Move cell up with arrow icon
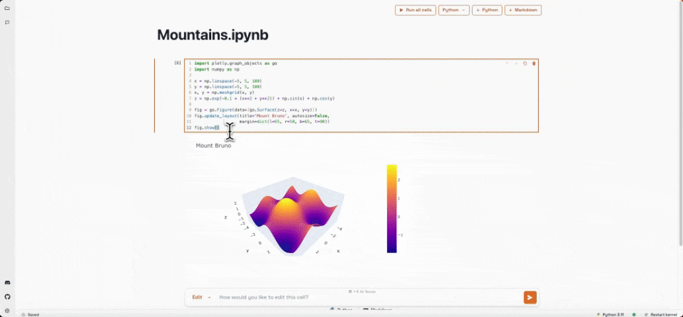683x317 pixels. 507,63
